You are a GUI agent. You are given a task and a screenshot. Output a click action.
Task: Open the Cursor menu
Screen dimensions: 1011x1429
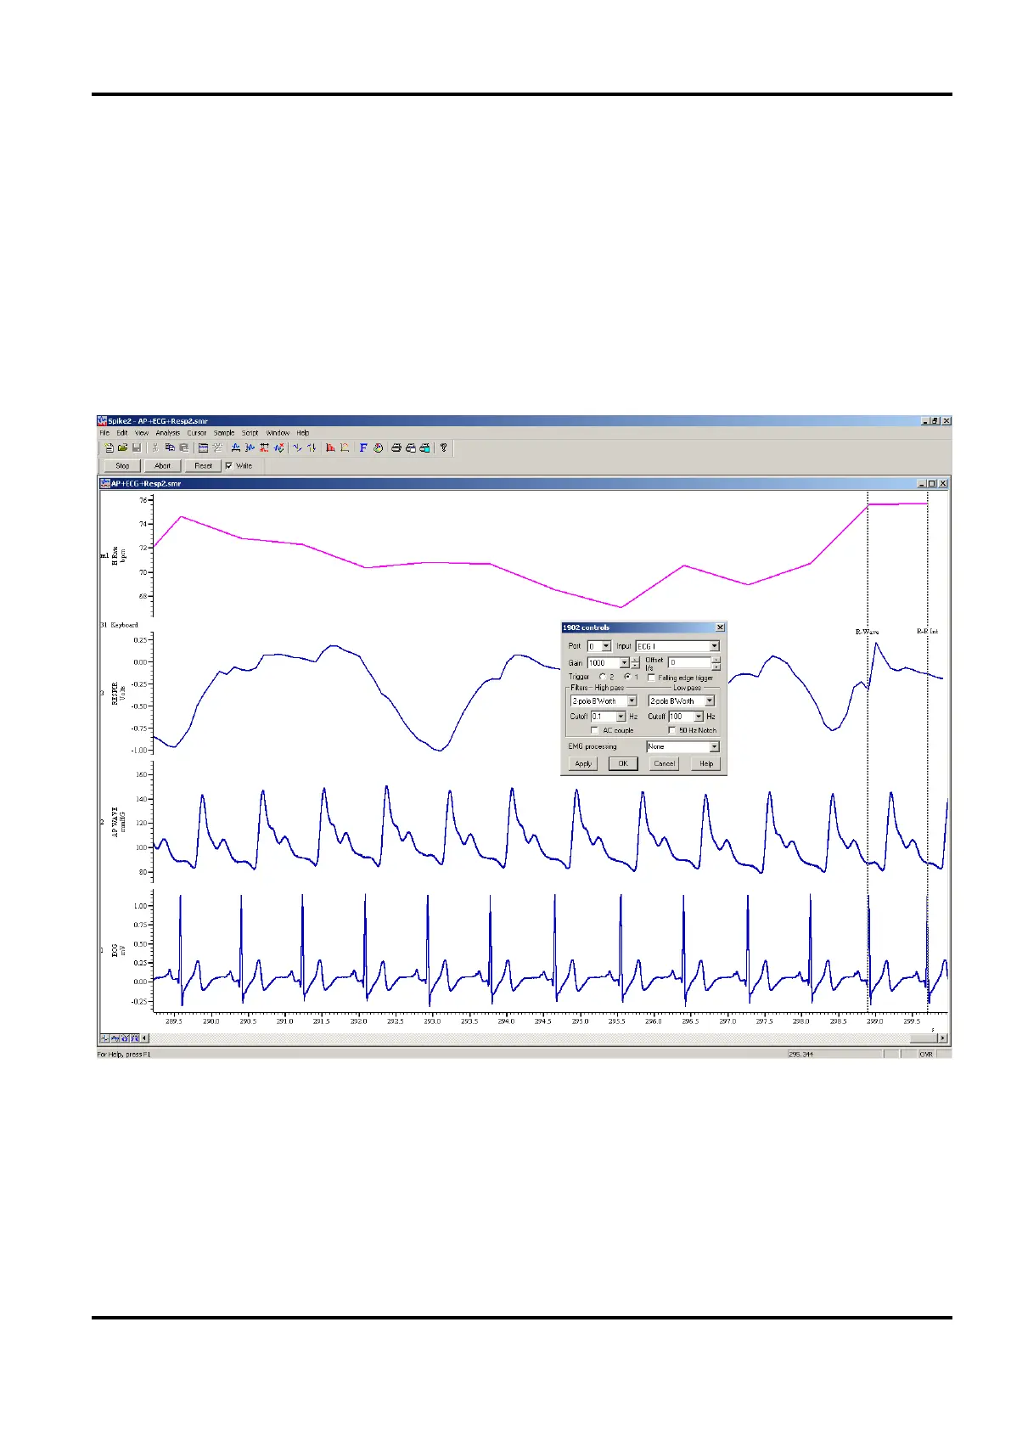click(x=196, y=433)
